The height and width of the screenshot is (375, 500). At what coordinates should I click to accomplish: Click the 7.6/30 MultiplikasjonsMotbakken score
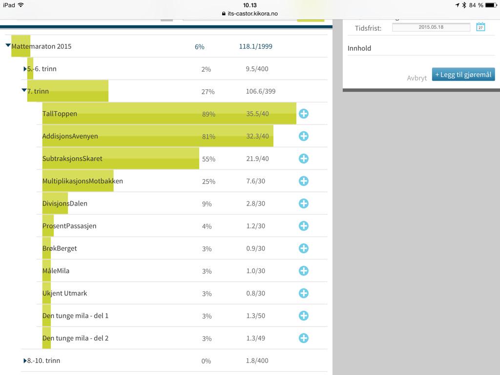click(x=255, y=181)
